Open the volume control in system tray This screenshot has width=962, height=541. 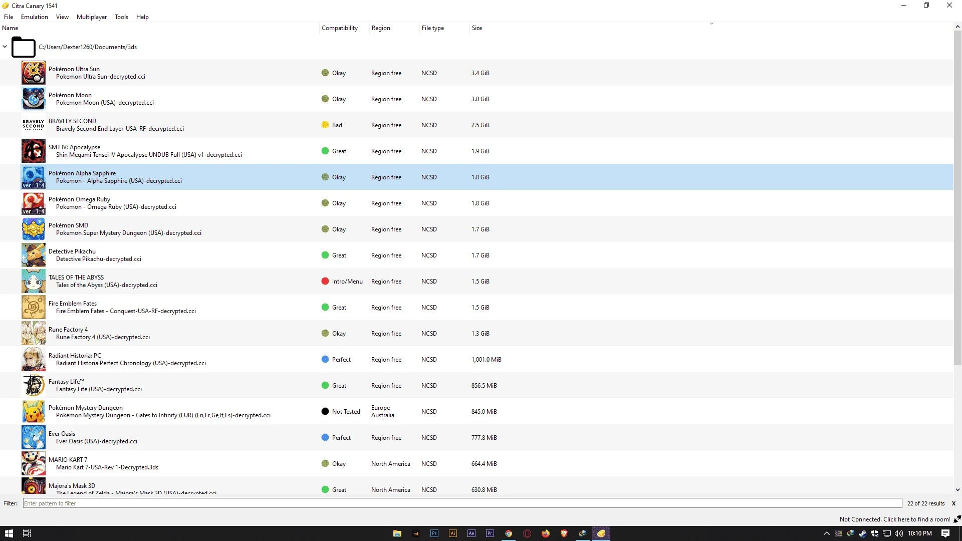[x=898, y=533]
